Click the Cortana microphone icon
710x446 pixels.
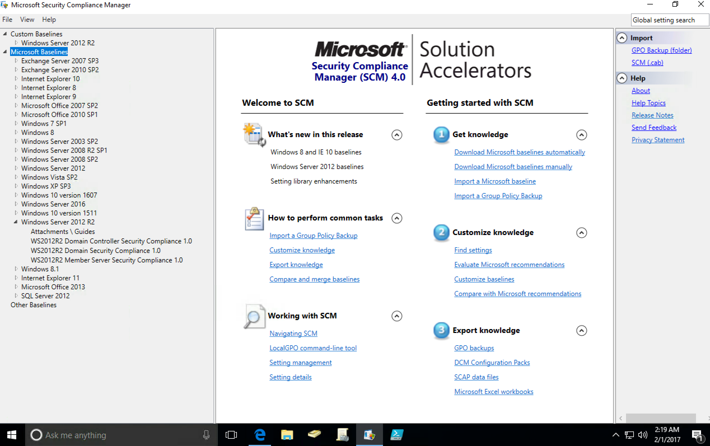[x=206, y=435]
